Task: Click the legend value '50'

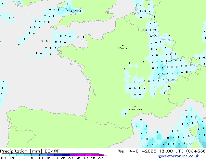Action: (101, 158)
